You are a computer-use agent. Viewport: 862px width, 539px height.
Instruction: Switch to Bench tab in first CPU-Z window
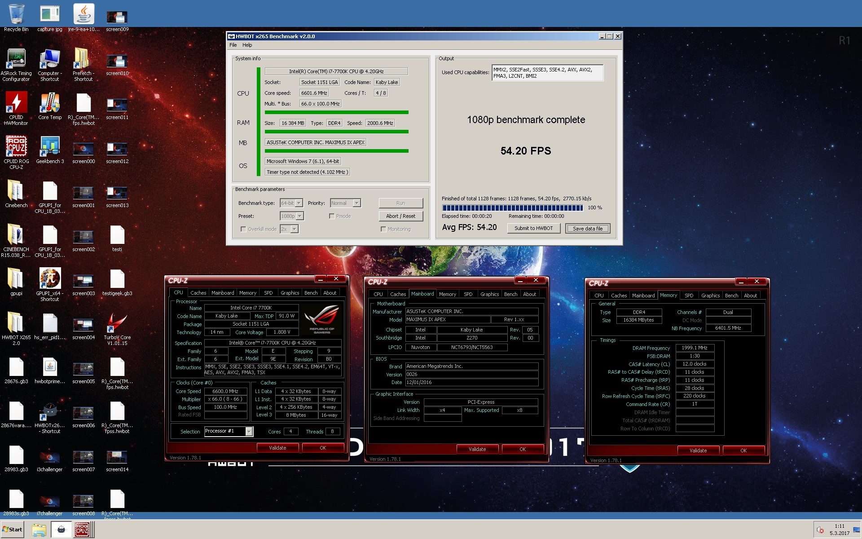pyautogui.click(x=311, y=292)
